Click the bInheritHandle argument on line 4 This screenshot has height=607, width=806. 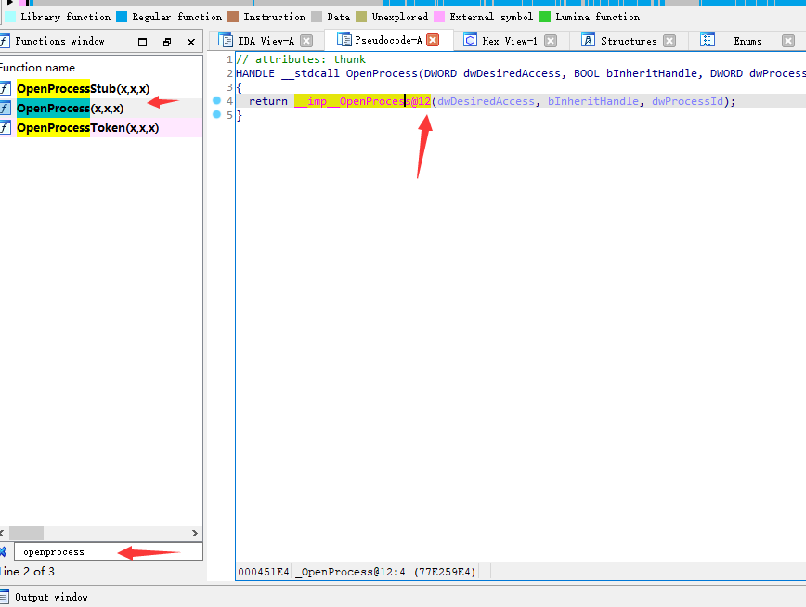tap(593, 101)
